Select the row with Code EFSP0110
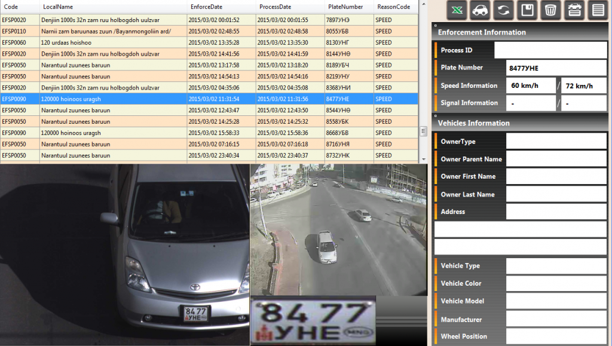This screenshot has width=612, height=346. tap(14, 31)
